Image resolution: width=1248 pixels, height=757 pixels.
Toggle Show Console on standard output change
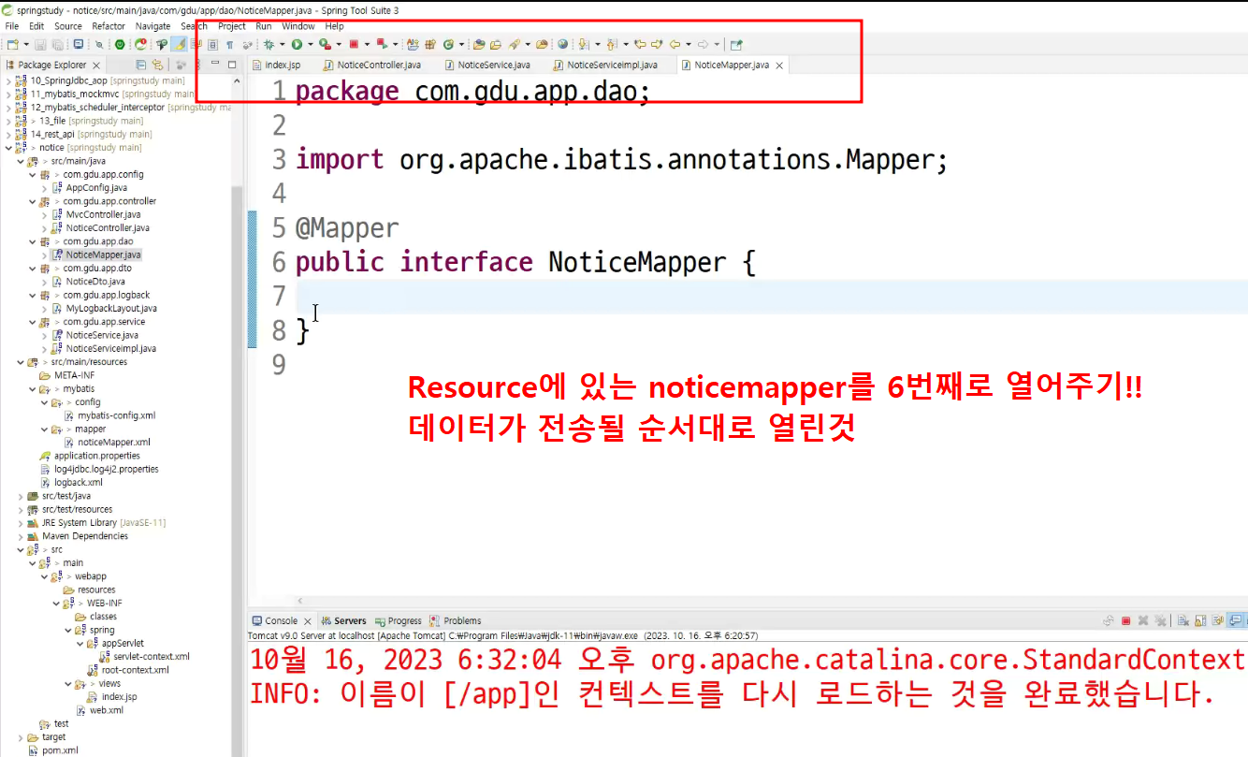1235,620
